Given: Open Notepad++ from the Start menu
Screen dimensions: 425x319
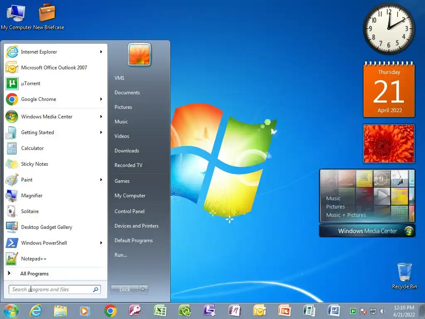Looking at the screenshot, I should pyautogui.click(x=56, y=258).
